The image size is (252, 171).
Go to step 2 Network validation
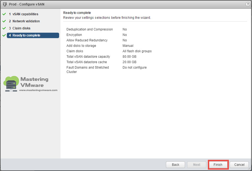click(24, 21)
